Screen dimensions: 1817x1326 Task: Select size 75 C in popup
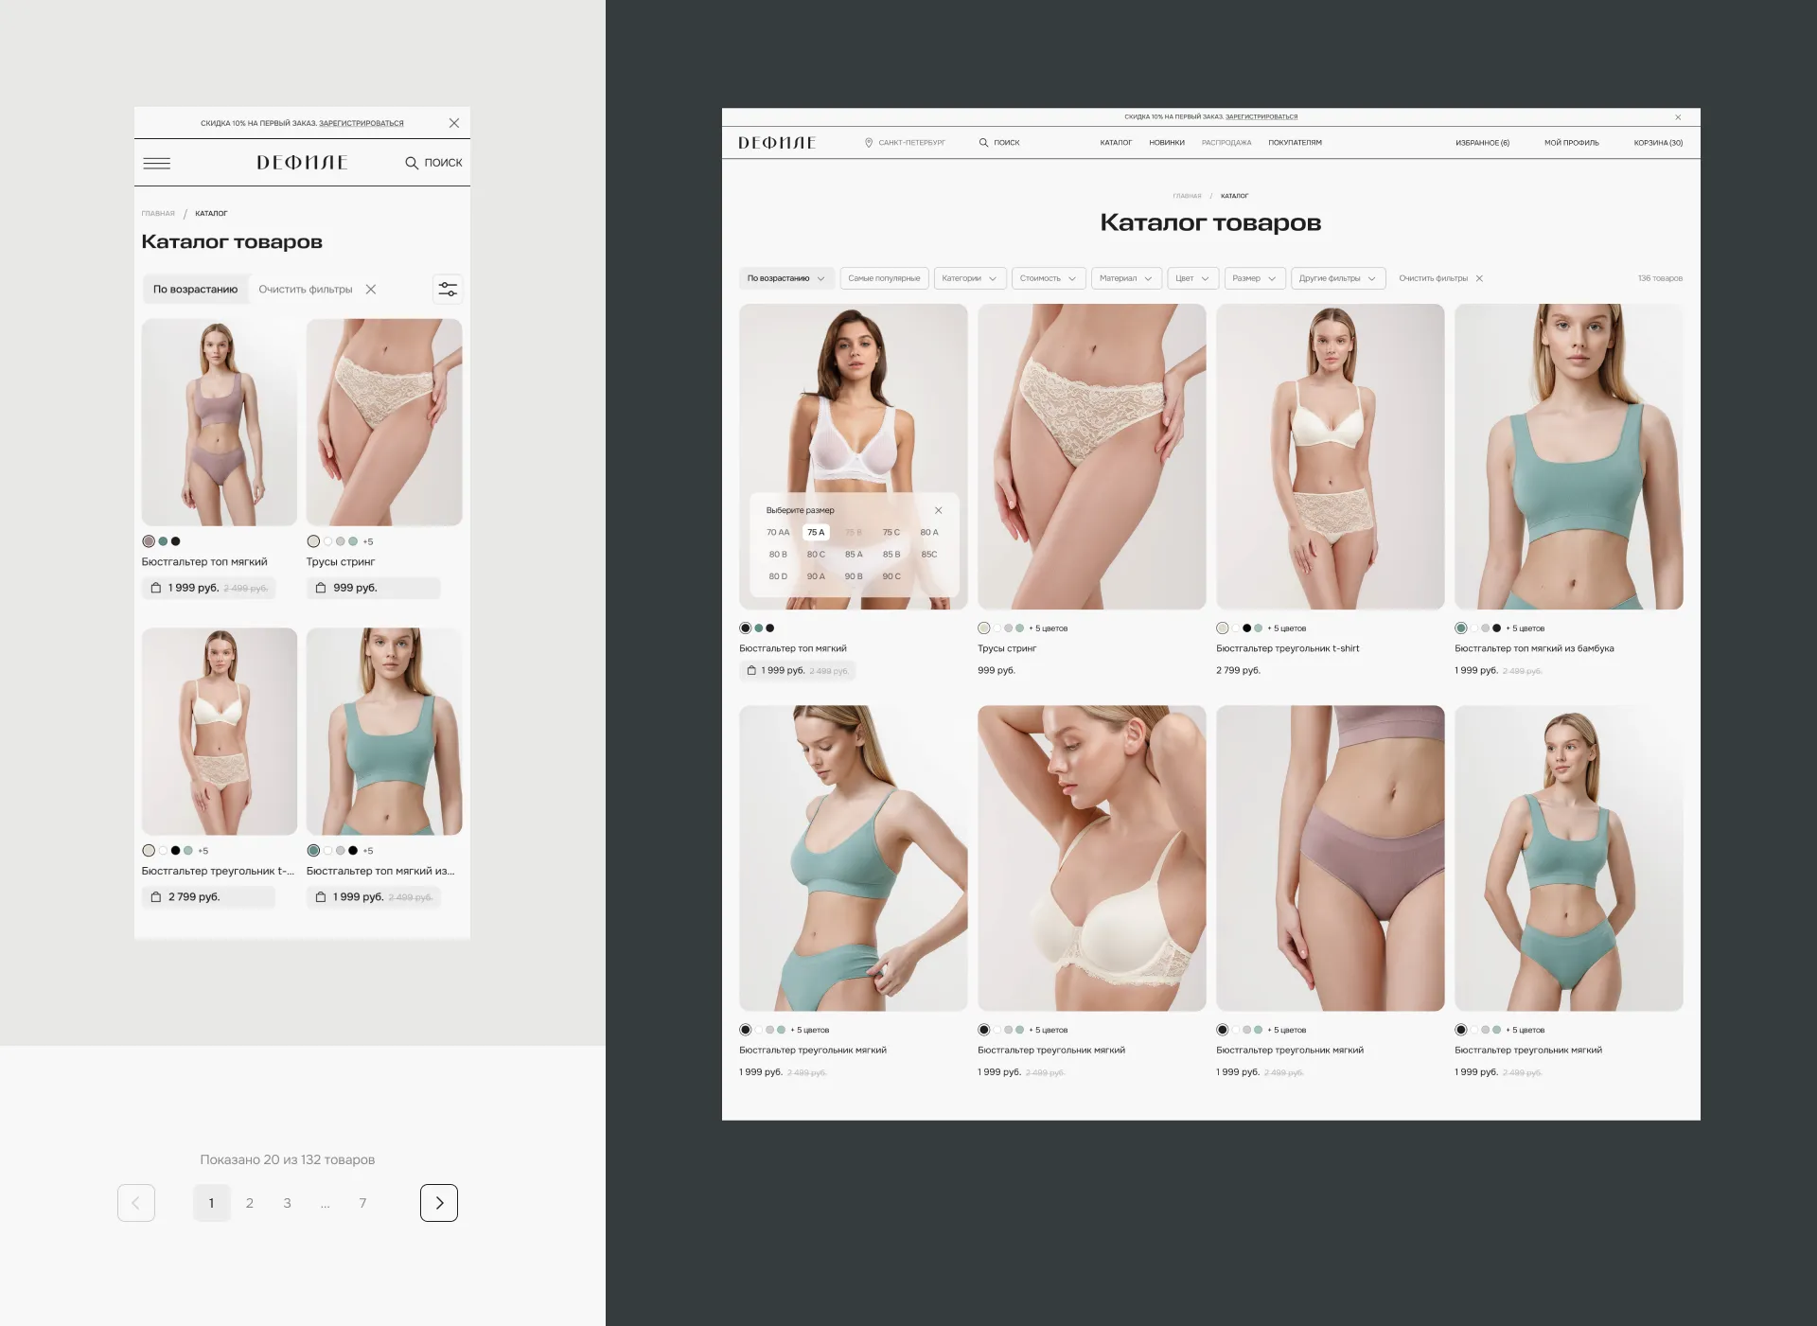[891, 532]
